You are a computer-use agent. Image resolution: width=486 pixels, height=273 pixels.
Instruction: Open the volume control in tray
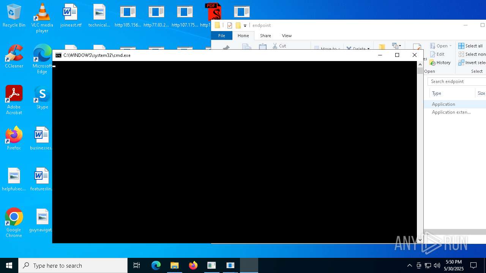click(437, 265)
